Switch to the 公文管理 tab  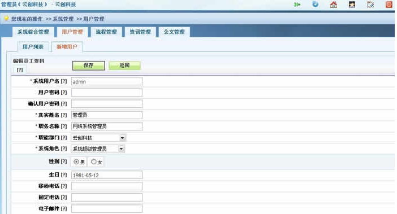pos(174,32)
